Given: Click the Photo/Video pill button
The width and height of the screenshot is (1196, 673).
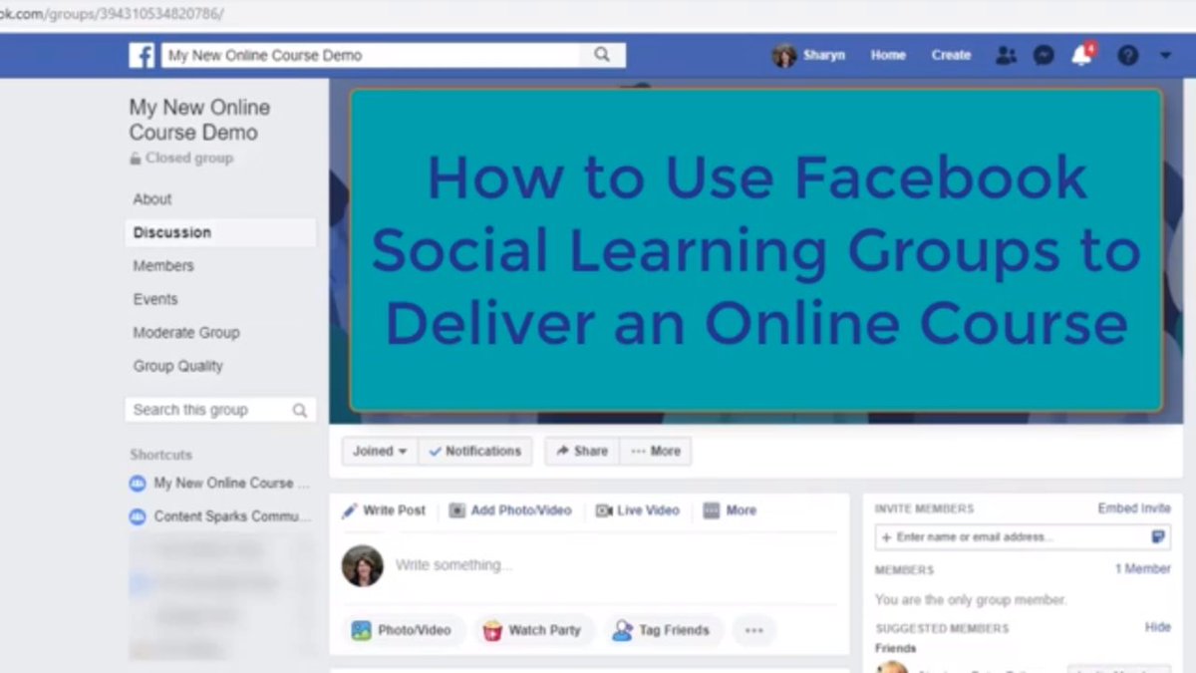Looking at the screenshot, I should [x=404, y=630].
